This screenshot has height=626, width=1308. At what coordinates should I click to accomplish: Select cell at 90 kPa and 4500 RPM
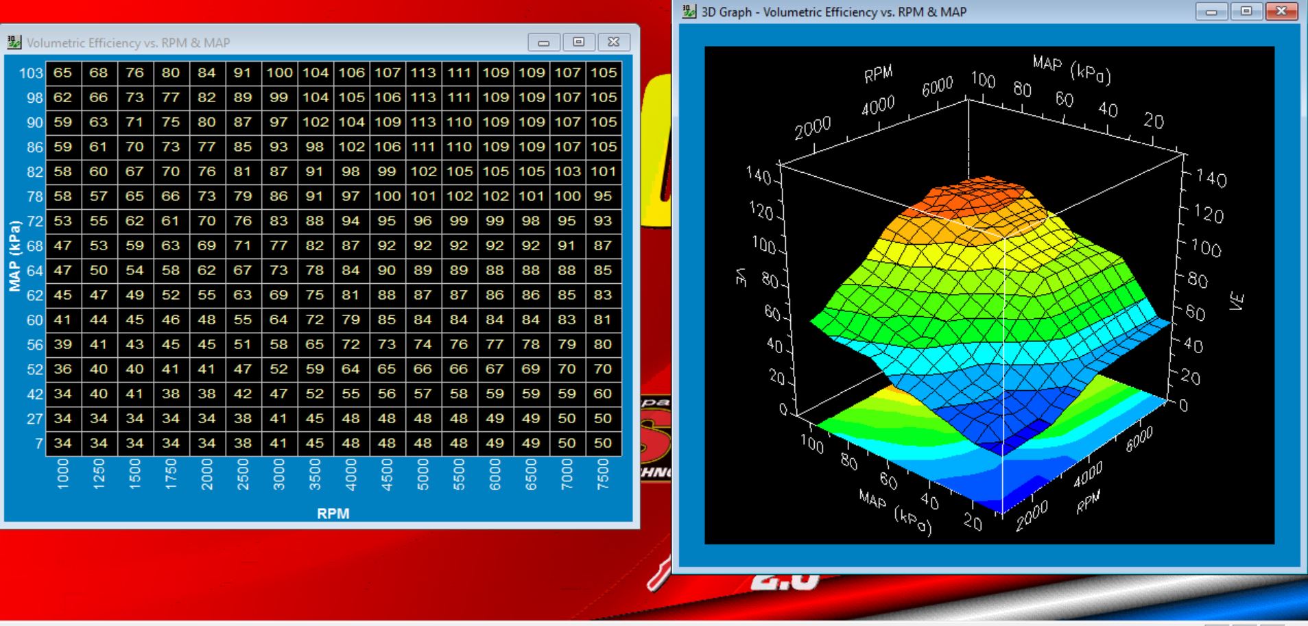(387, 122)
